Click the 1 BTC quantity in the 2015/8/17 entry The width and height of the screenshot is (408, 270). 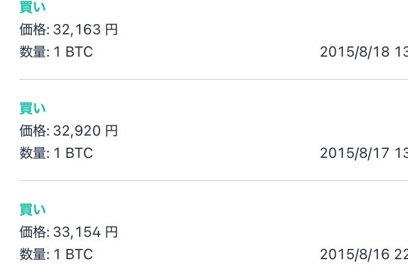click(x=74, y=153)
